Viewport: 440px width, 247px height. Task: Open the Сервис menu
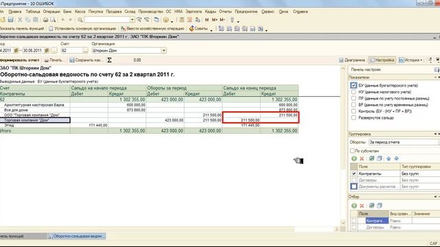267,12
